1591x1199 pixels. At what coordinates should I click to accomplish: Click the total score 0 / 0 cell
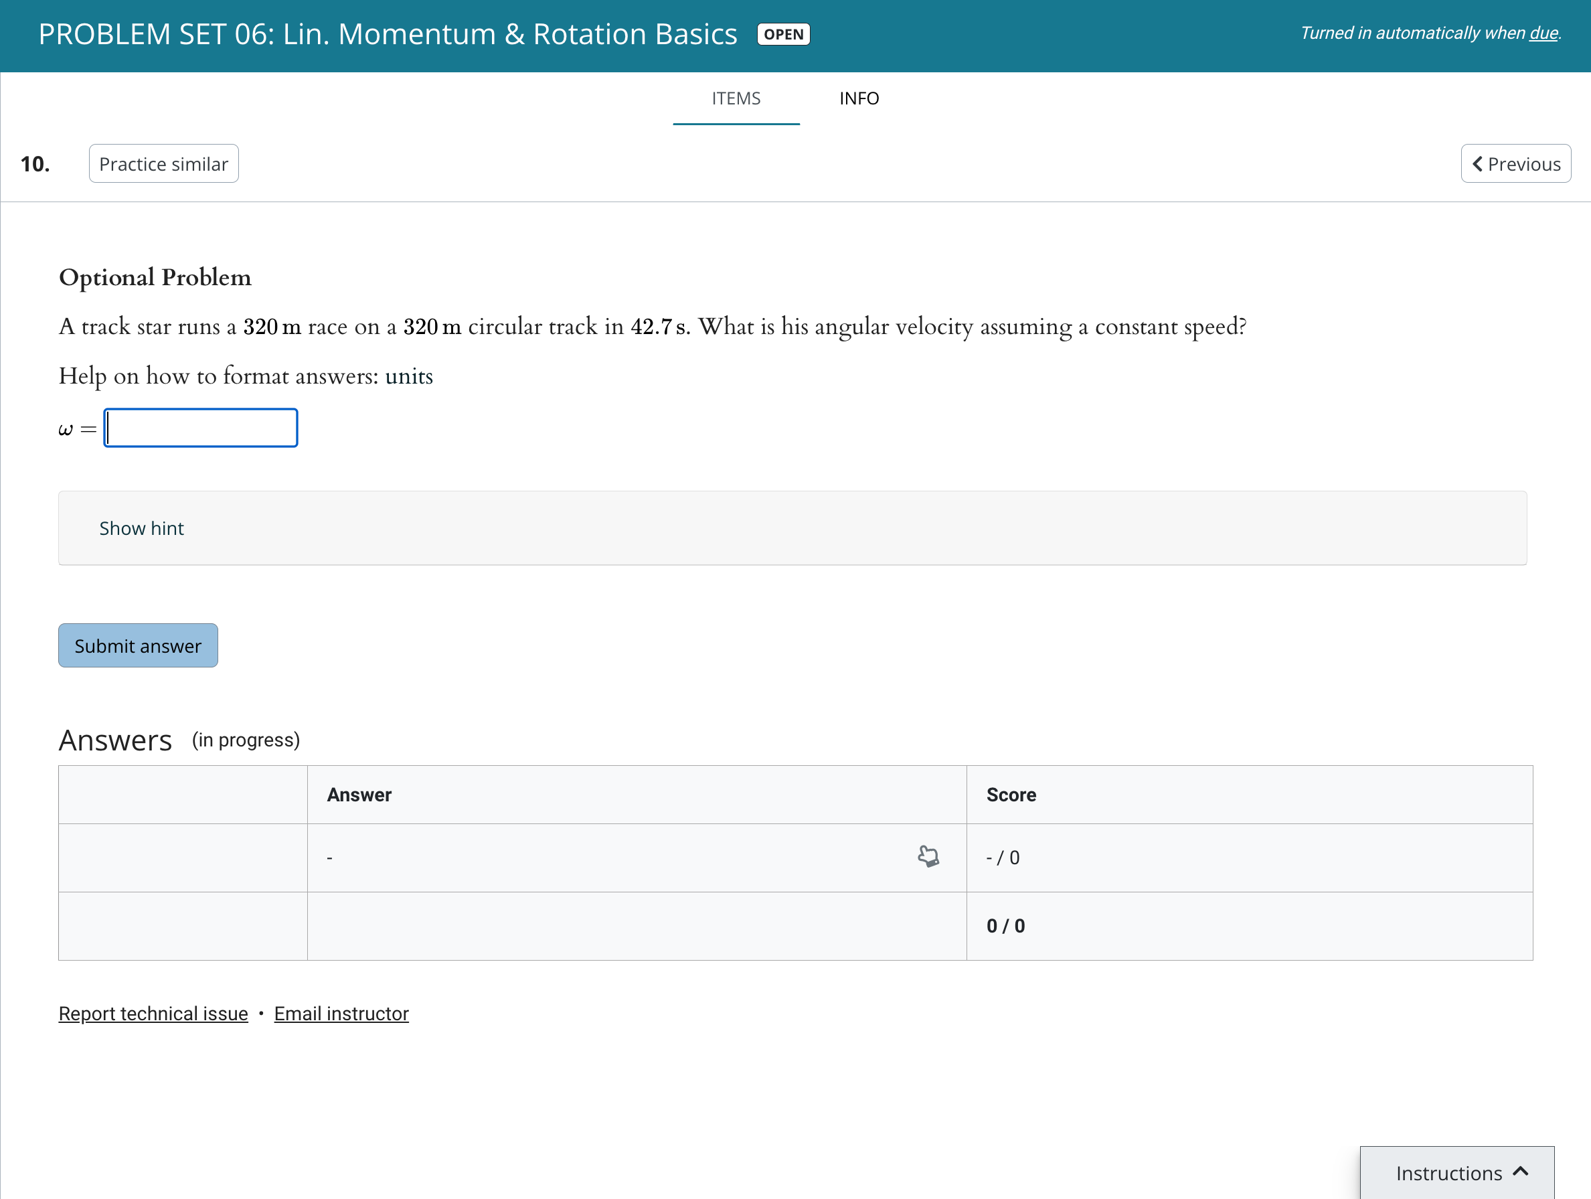pos(1005,926)
